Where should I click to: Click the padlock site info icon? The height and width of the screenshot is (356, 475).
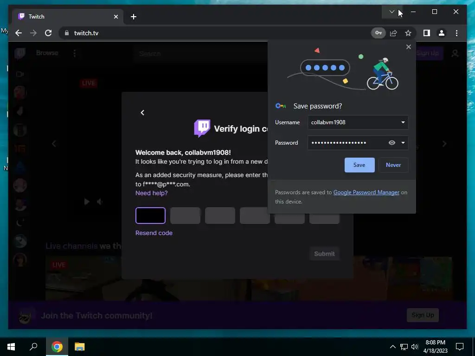point(67,33)
